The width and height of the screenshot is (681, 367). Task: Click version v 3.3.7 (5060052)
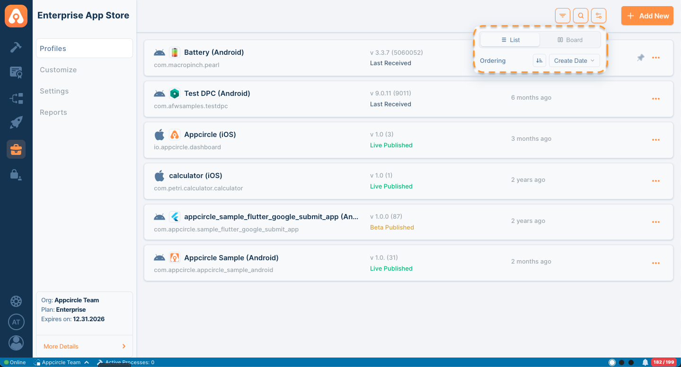[396, 52]
